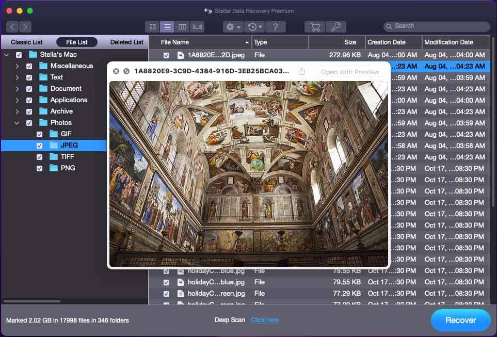Expand the Applications folder
This screenshot has height=337, width=497.
[x=17, y=101]
